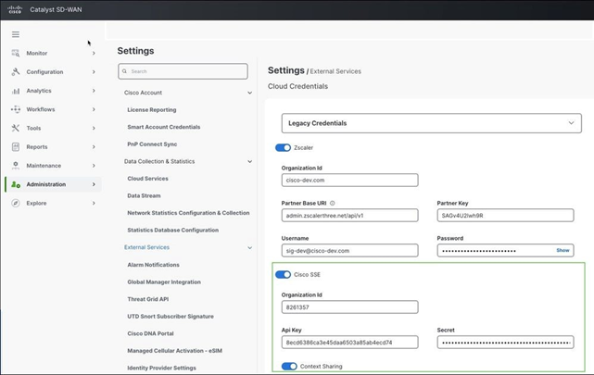
Task: Click the Api Key field
Action: (x=349, y=343)
